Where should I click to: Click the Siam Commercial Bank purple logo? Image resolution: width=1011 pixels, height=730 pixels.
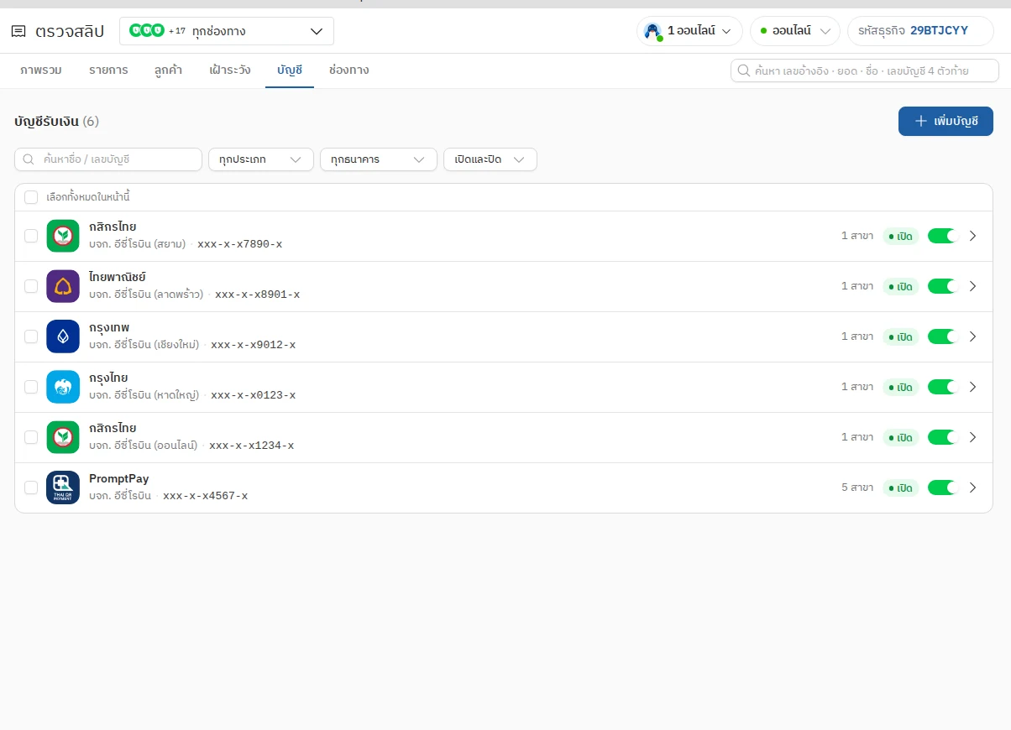click(63, 286)
